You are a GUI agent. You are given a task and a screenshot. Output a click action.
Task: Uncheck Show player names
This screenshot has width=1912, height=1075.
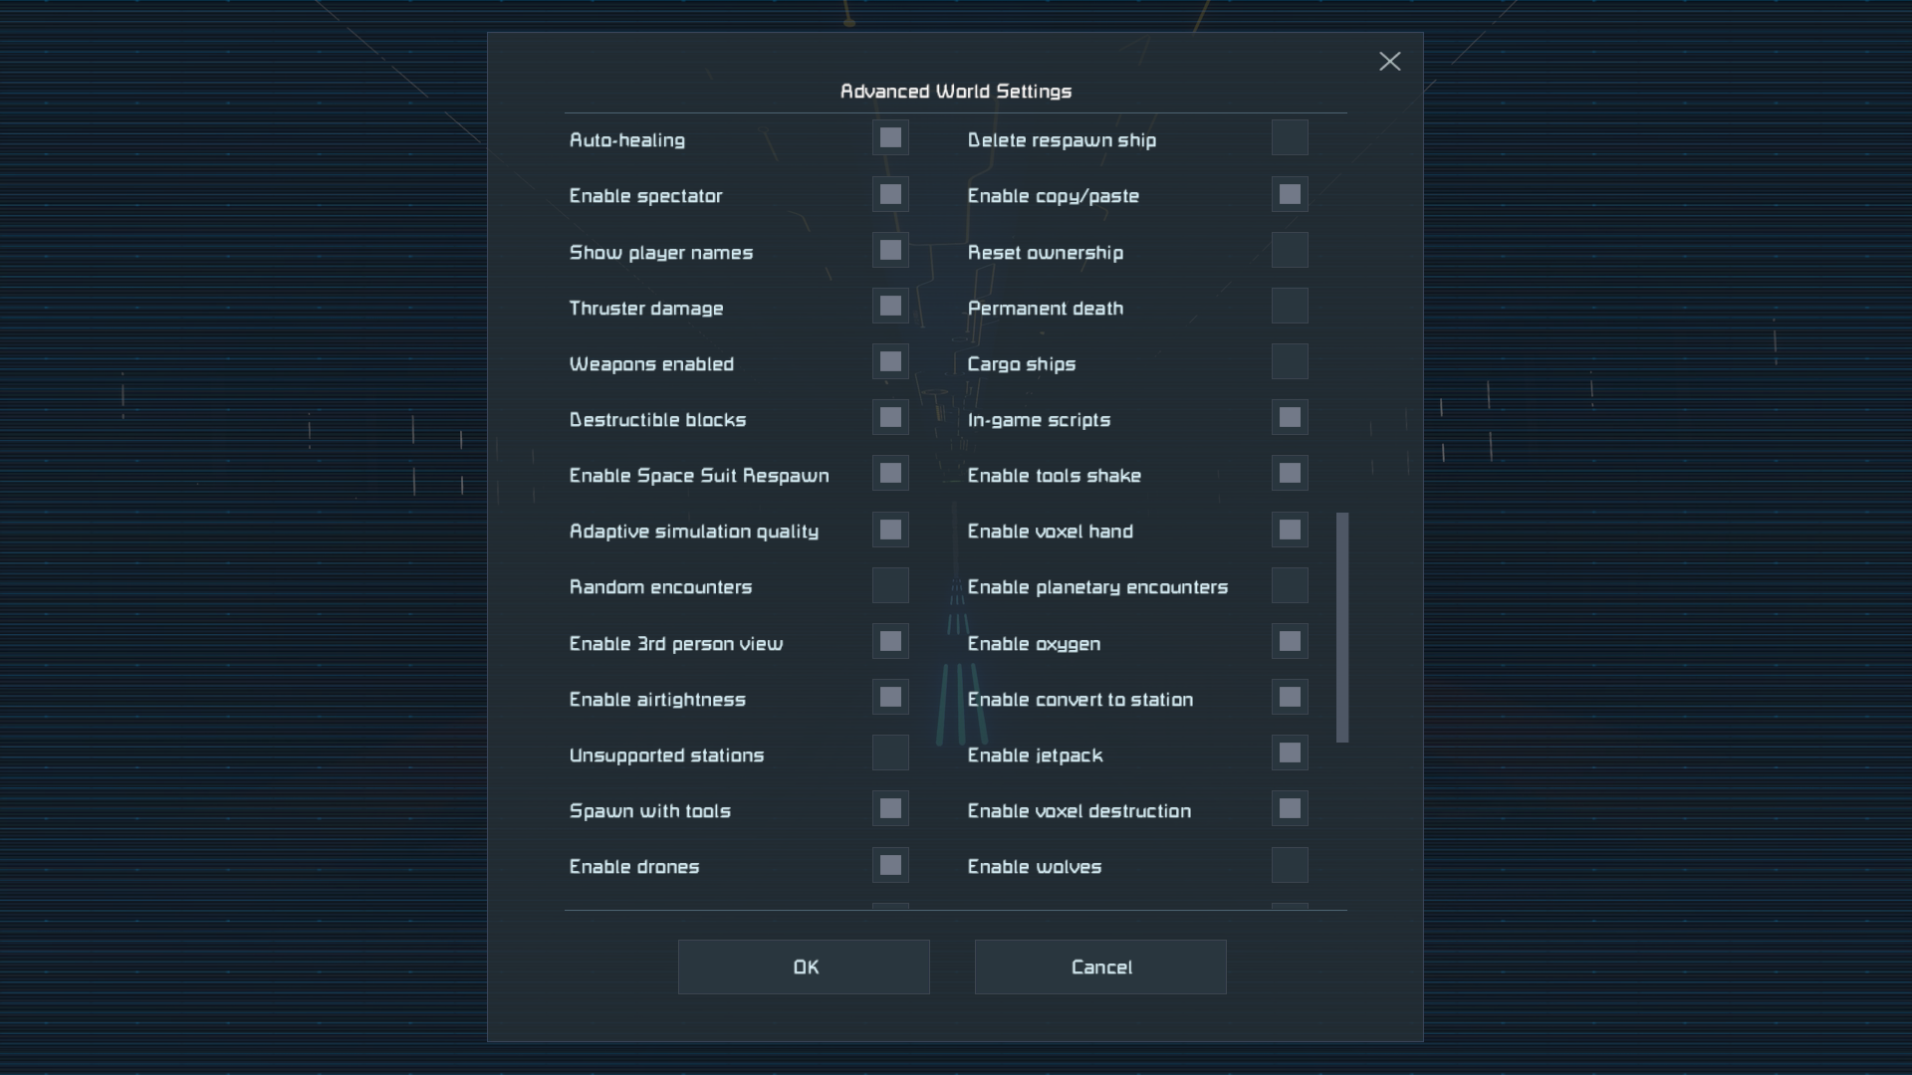click(x=890, y=251)
